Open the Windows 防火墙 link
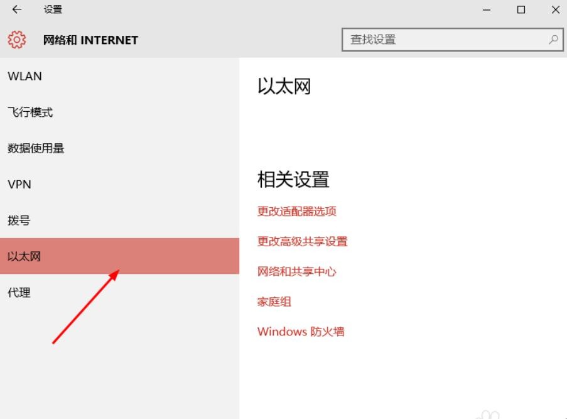This screenshot has height=419, width=567. coord(301,332)
